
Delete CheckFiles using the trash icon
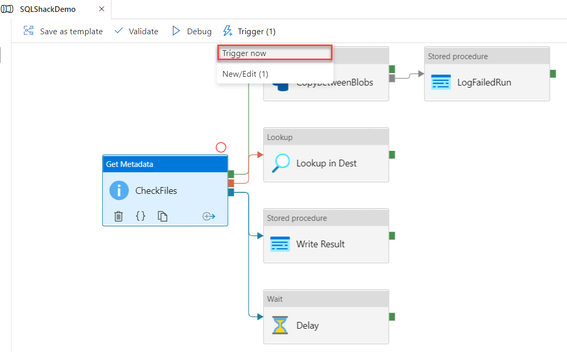[118, 216]
